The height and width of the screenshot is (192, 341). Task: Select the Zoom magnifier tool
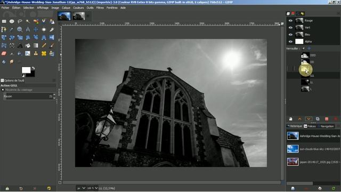[20, 29]
